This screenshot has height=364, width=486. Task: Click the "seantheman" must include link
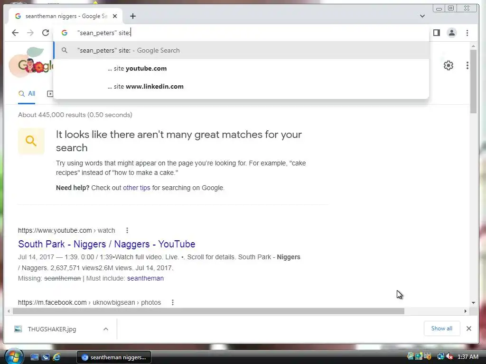coord(145,278)
